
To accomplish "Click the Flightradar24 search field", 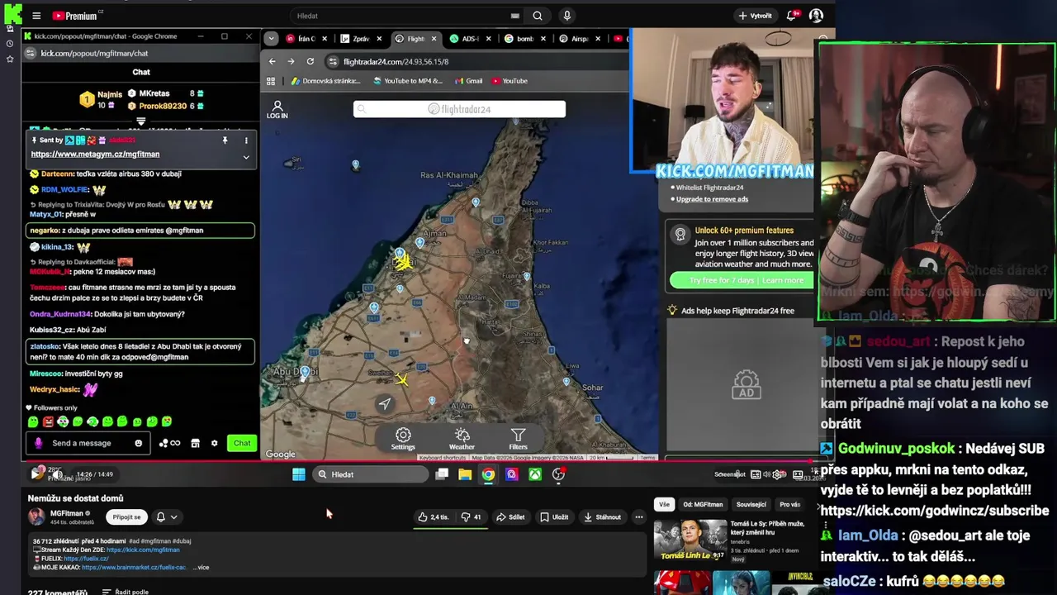I will (459, 109).
